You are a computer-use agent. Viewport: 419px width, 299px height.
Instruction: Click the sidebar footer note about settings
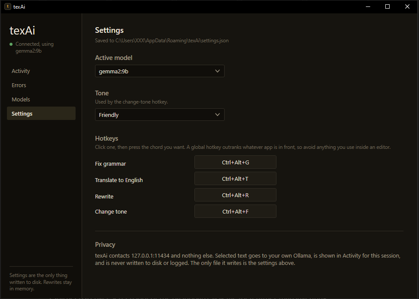[41, 282]
